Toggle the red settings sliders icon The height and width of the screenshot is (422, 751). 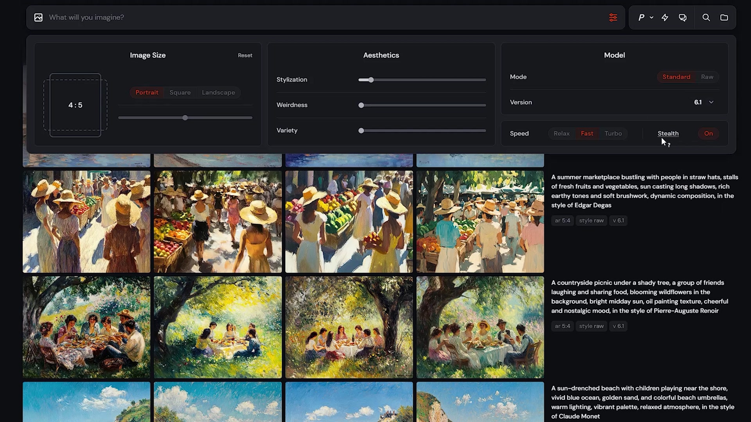[613, 18]
